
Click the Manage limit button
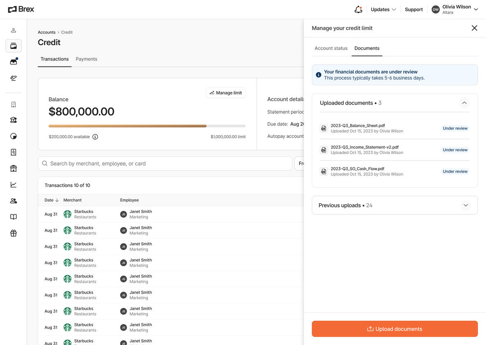click(226, 93)
